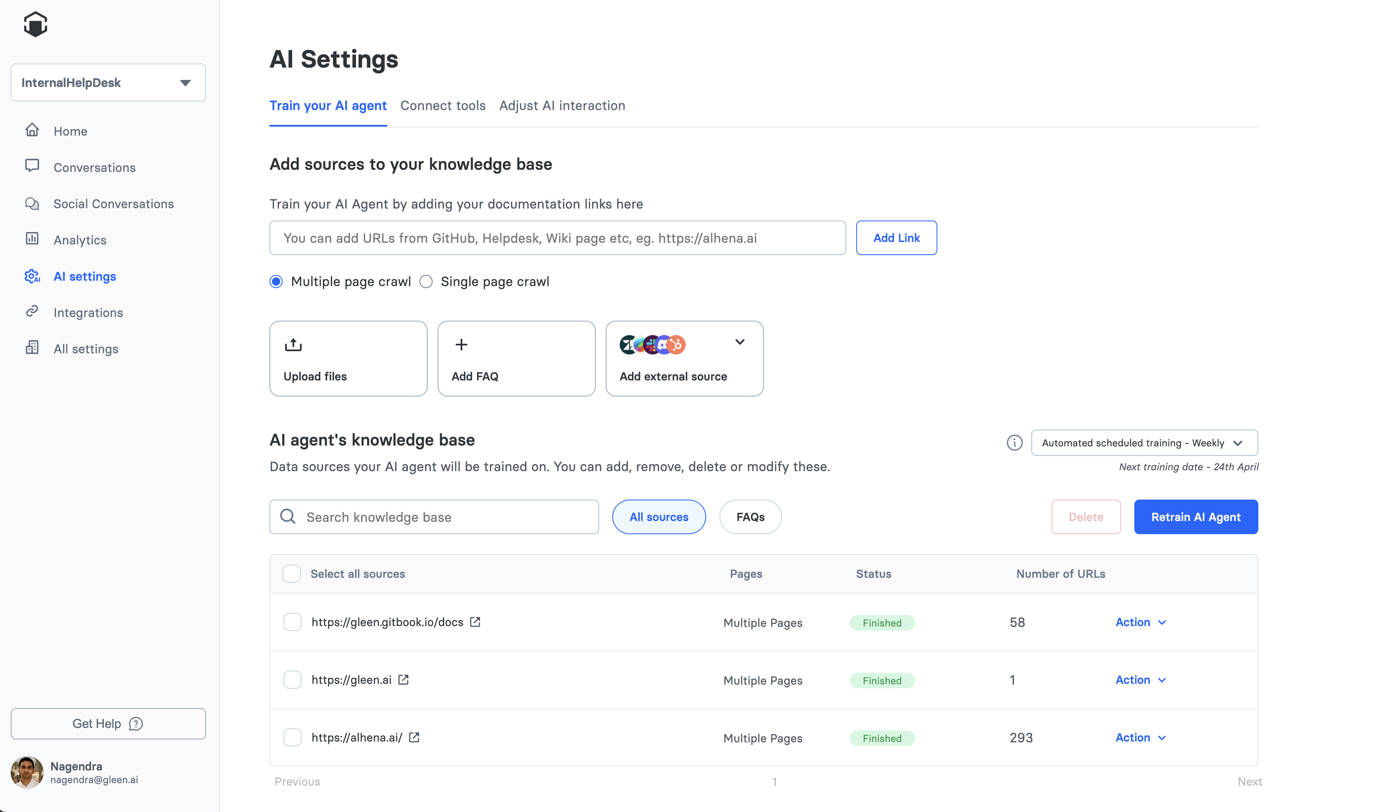Click the plus icon for Add FAQ

tap(461, 345)
